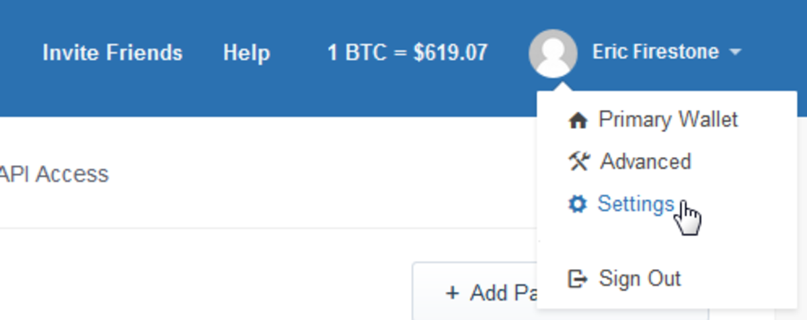Click the hammer and wrench Advanced icon
807x320 pixels.
(578, 162)
